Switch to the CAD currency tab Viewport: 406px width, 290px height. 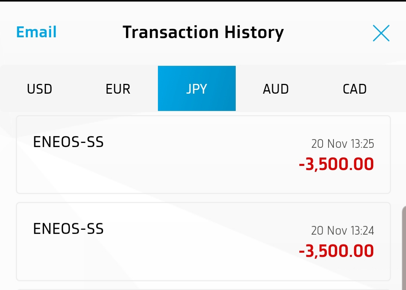[354, 89]
